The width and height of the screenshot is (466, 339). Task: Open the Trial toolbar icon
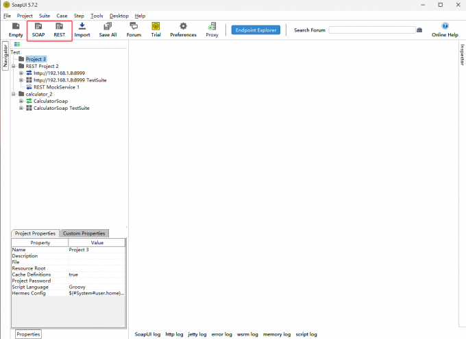coord(156,30)
